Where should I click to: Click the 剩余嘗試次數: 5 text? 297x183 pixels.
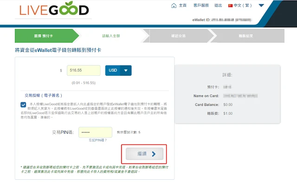129,132
